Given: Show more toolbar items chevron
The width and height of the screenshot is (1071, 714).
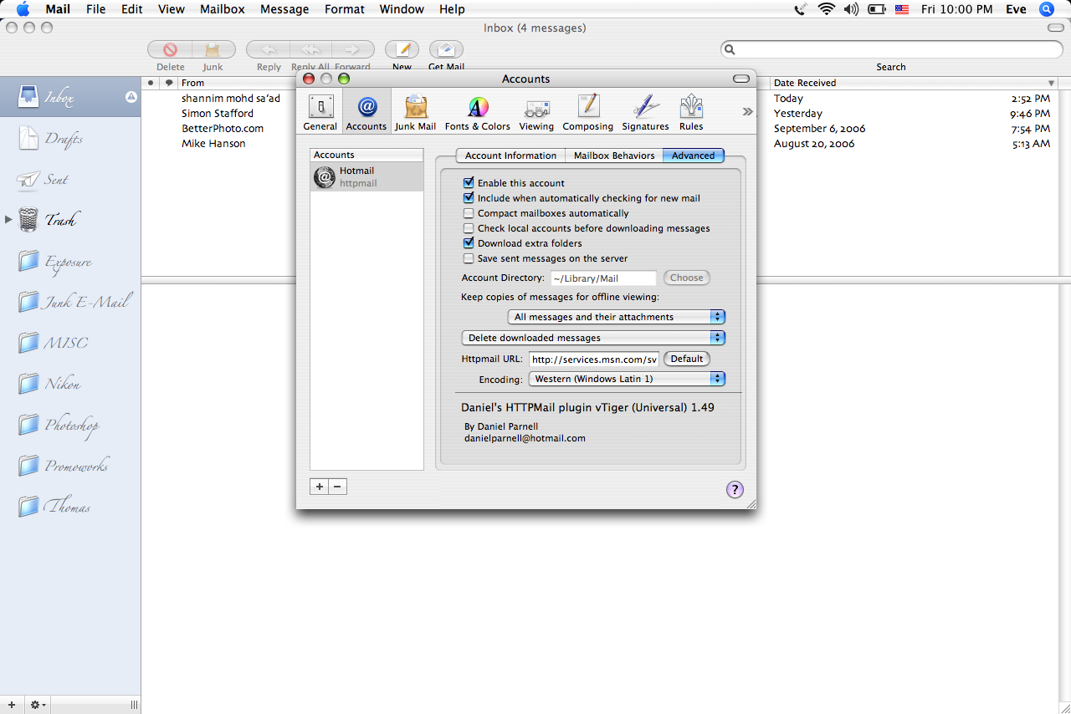Looking at the screenshot, I should pos(747,111).
